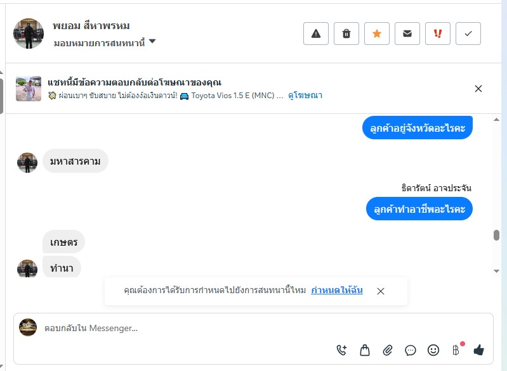Mark conversation unread with envelope icon
Screen dimensions: 507x371
tap(407, 34)
